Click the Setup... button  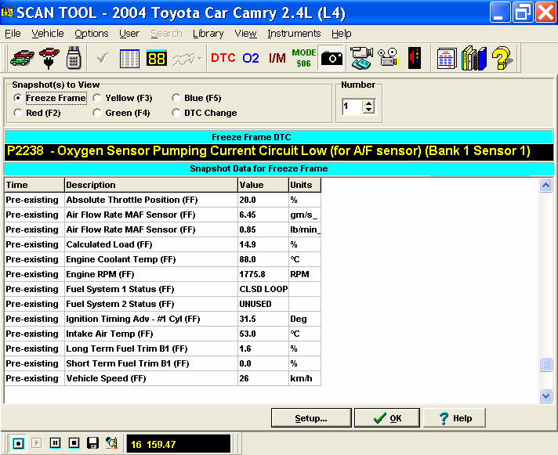pos(311,418)
